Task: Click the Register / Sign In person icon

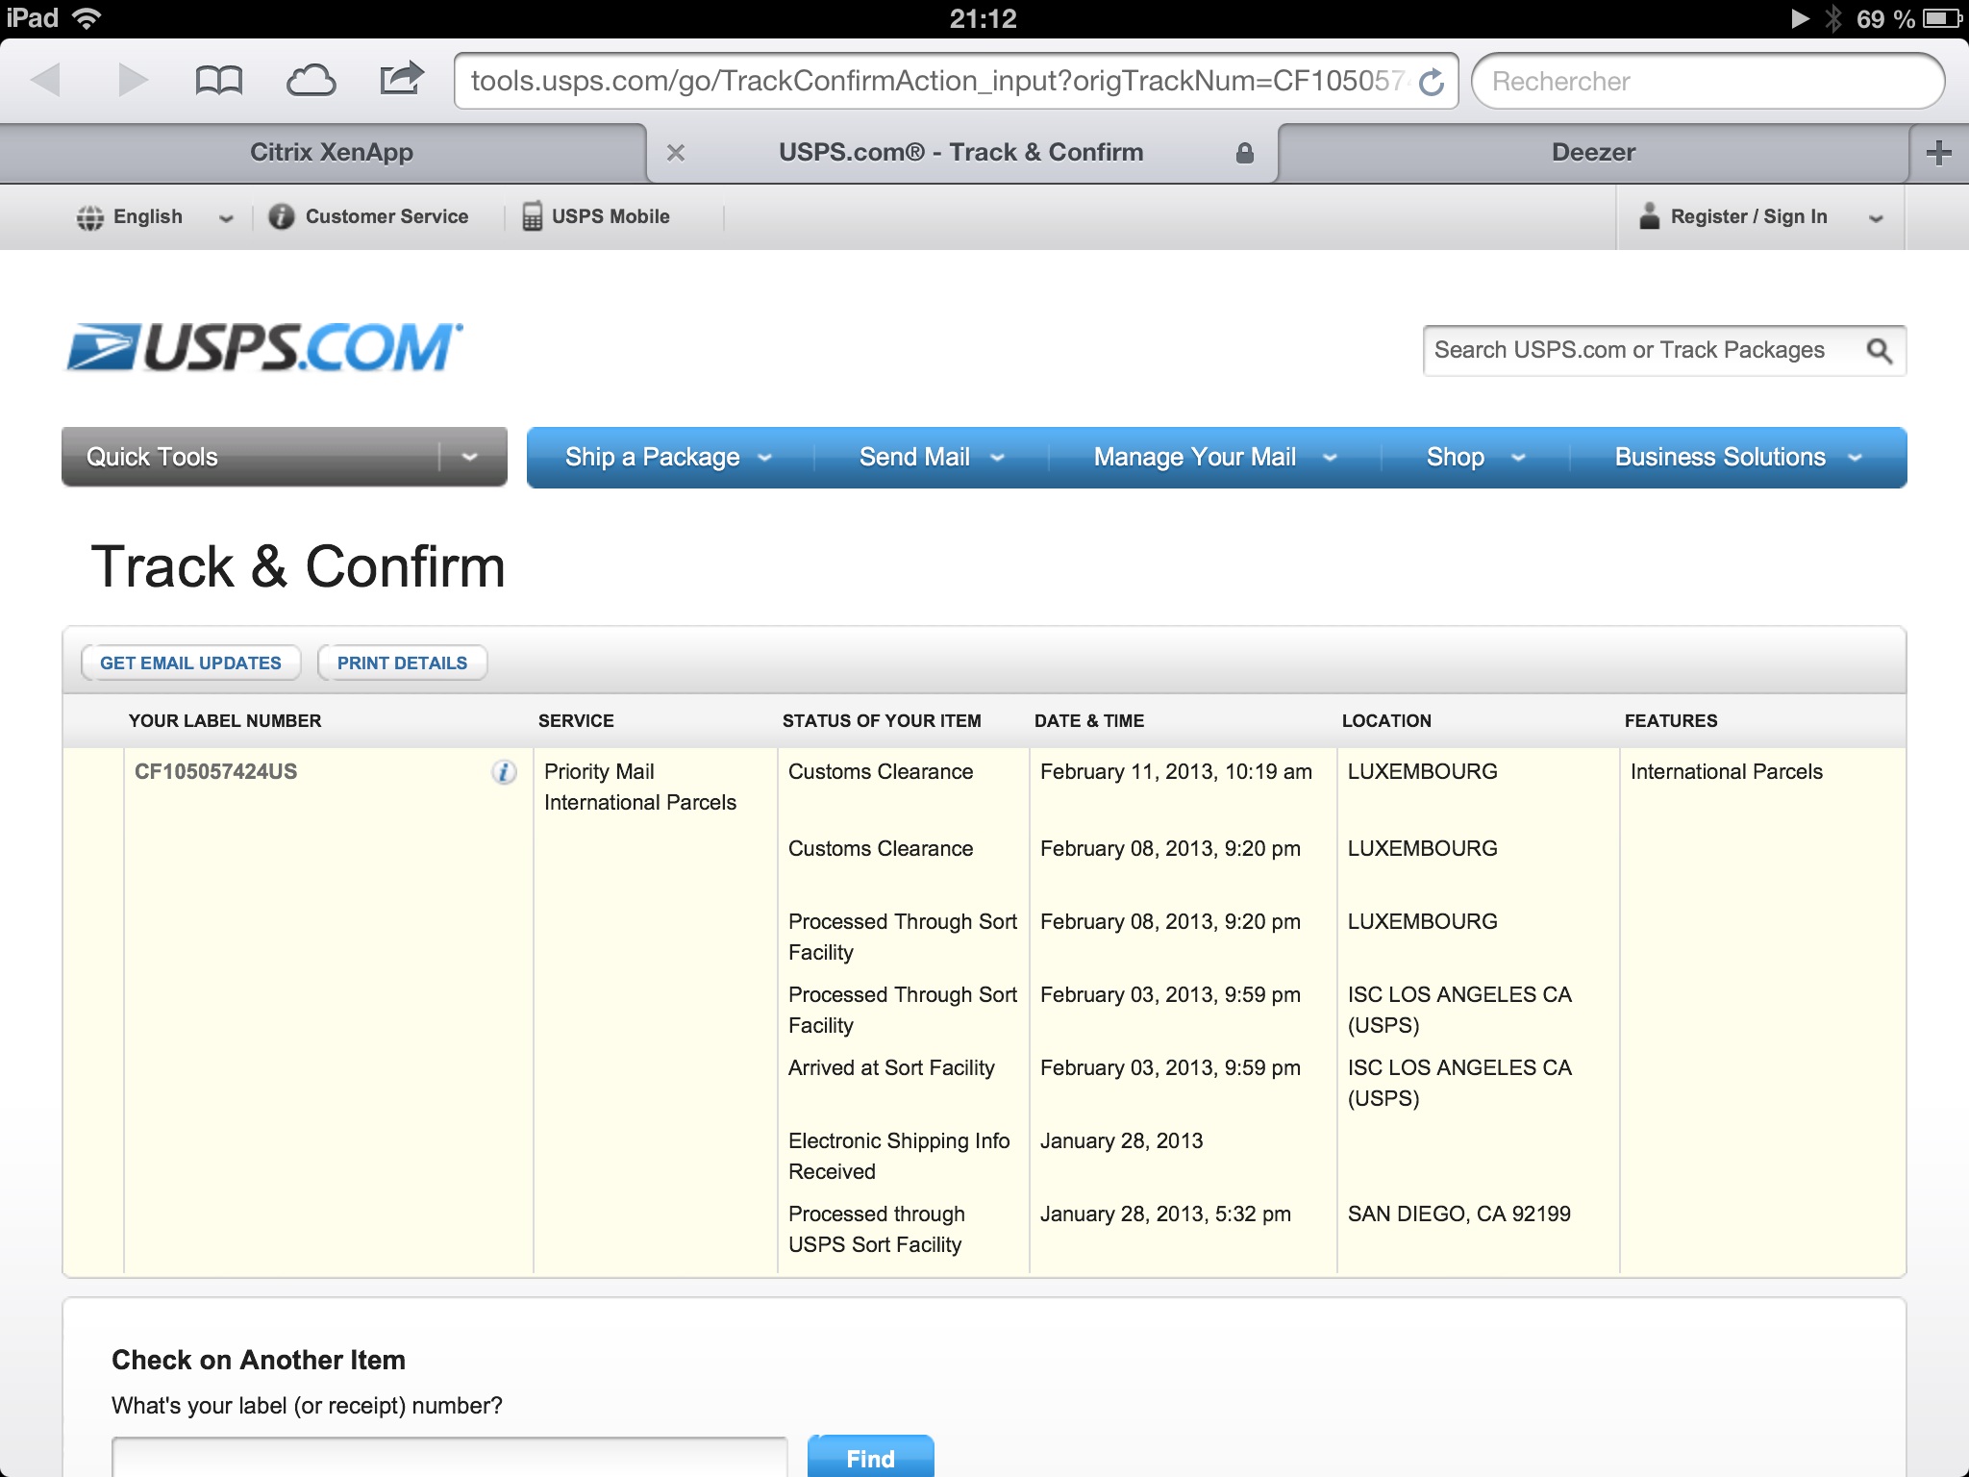Action: point(1650,216)
